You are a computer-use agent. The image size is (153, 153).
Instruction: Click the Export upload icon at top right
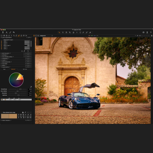147,33
